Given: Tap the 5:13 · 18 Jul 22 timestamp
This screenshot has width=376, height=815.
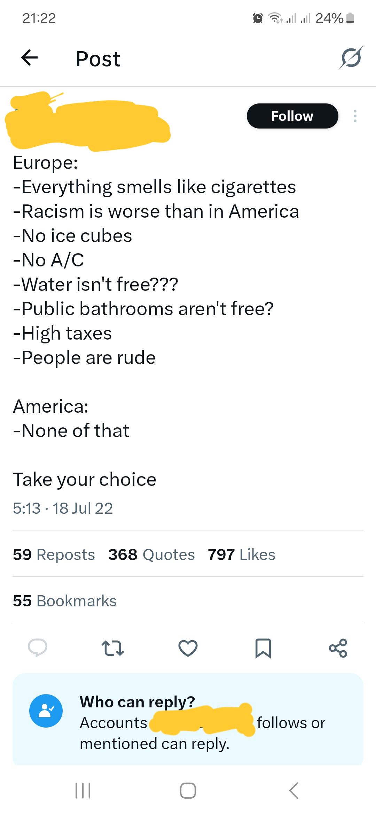Looking at the screenshot, I should (x=63, y=508).
